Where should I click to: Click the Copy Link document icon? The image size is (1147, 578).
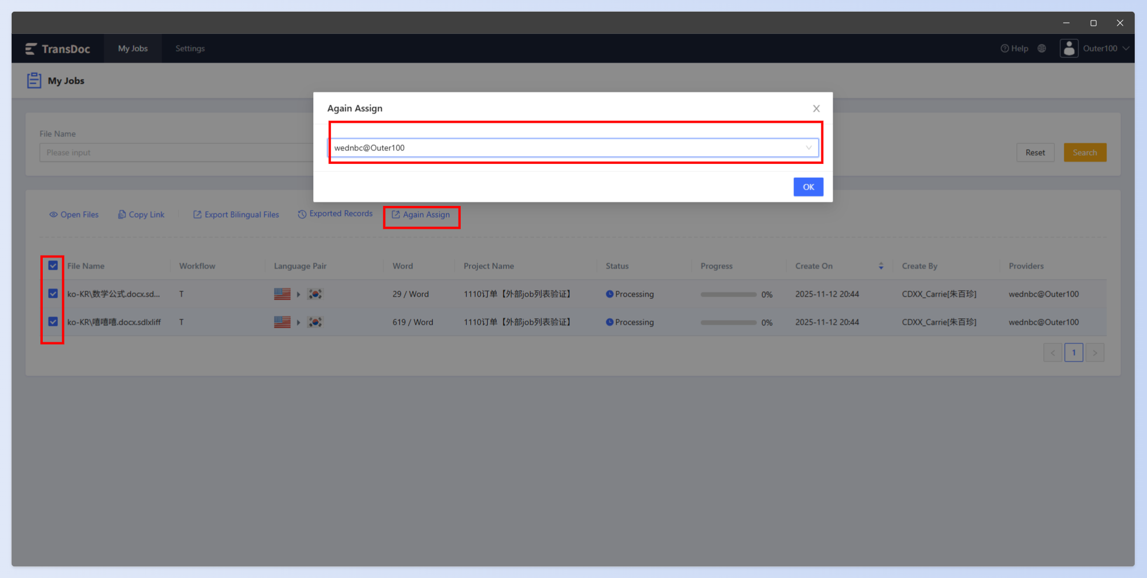[x=122, y=215]
